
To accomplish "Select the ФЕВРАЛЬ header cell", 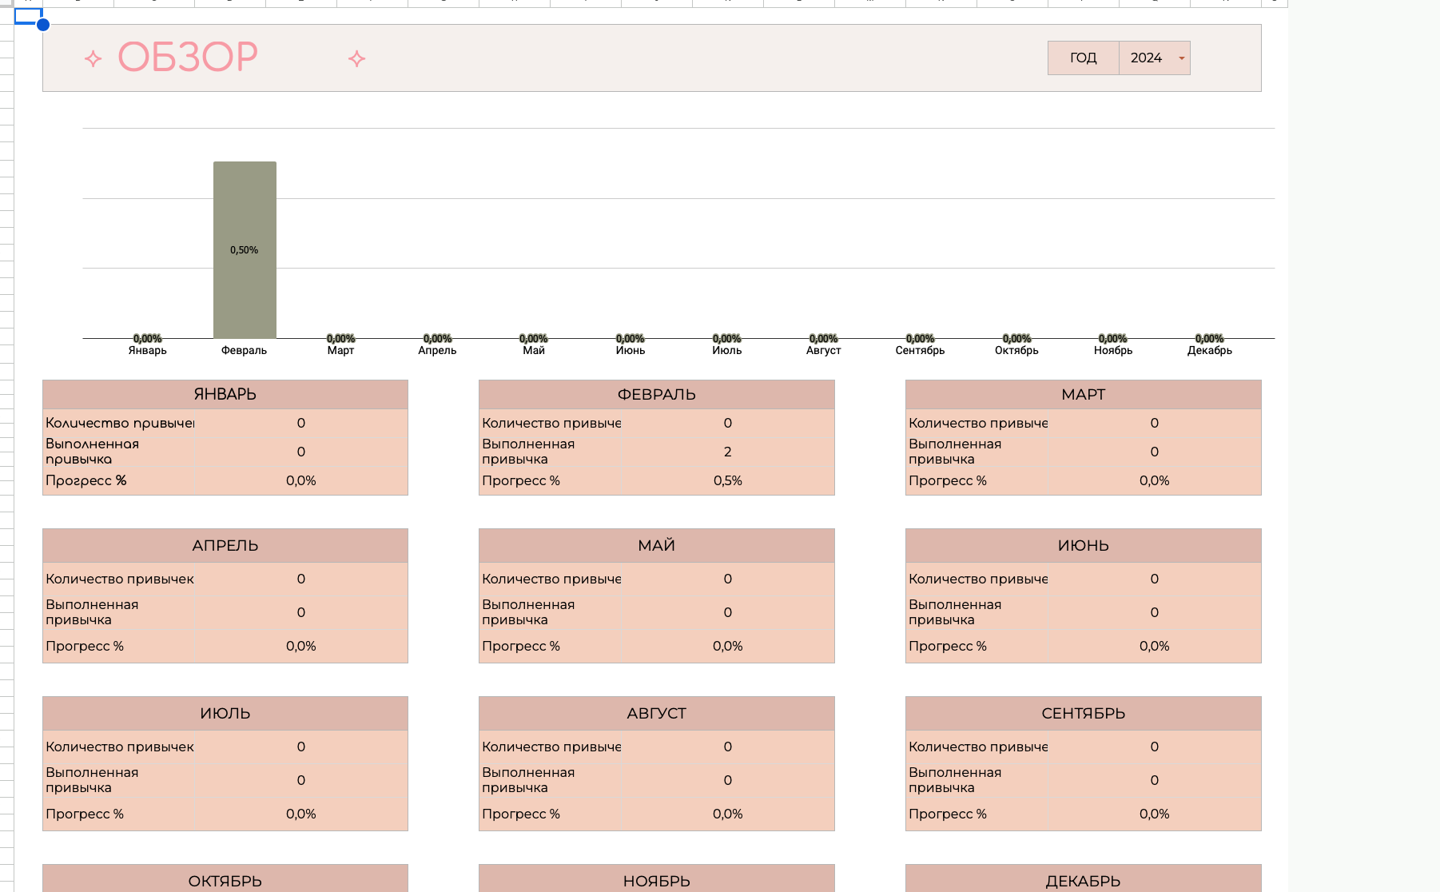I will coord(656,394).
